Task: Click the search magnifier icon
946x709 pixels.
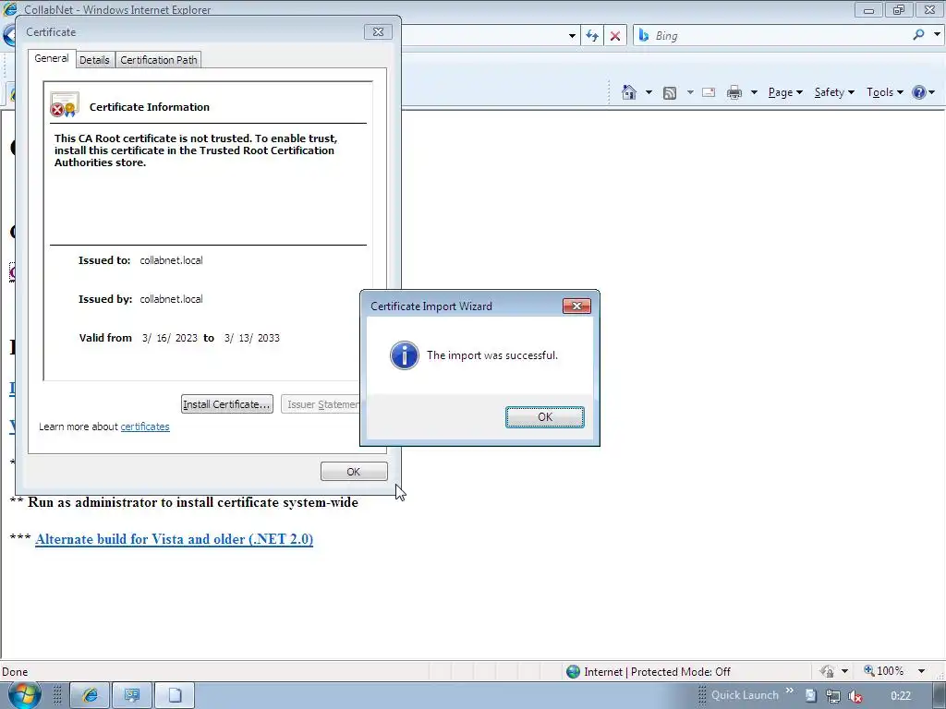Action: tap(918, 35)
